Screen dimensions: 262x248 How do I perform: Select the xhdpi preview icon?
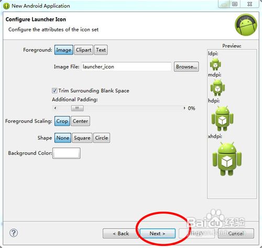click(227, 159)
